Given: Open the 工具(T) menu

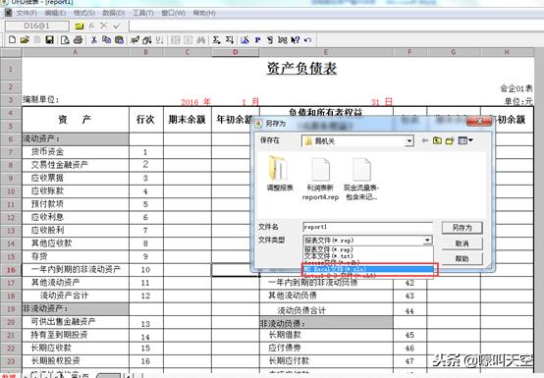Looking at the screenshot, I should click(143, 13).
